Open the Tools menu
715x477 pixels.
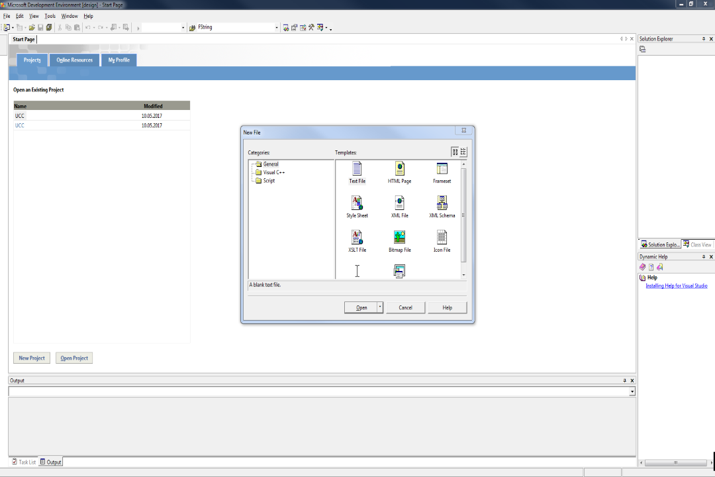coord(50,16)
